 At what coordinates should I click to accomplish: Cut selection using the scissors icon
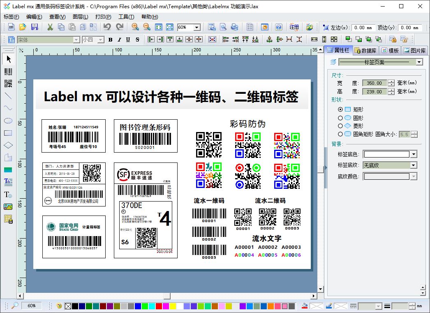[x=50, y=27]
